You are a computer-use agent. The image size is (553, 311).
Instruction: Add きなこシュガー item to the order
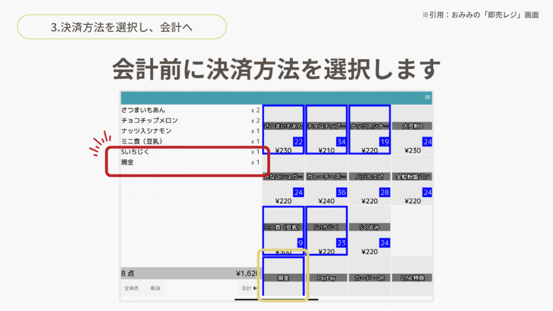[283, 180]
